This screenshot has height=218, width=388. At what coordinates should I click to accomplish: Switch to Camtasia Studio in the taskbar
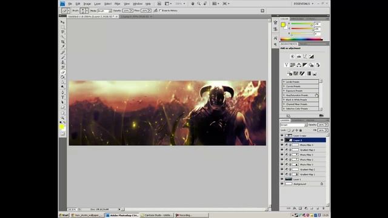[x=156, y=216]
